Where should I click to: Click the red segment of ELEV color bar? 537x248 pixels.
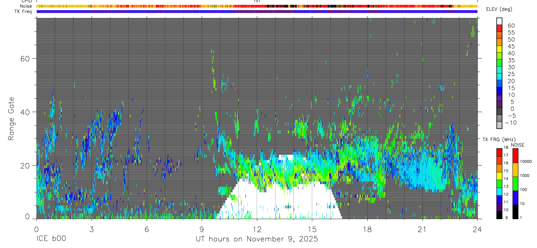pos(499,28)
